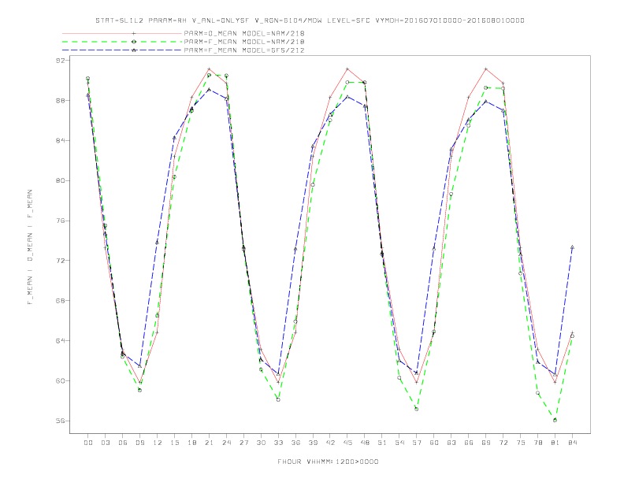
Task: Click the vertical y-axis label F_MEAN | O_MEAN | F_MEAN
Action: point(30,247)
